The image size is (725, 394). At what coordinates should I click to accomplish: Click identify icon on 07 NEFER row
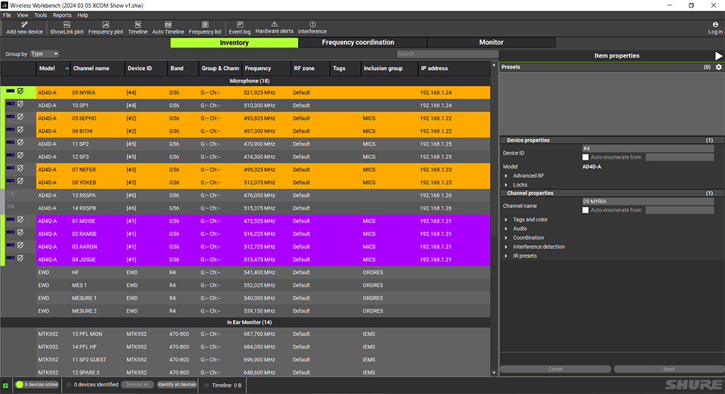coord(20,168)
